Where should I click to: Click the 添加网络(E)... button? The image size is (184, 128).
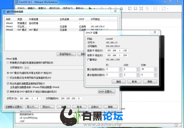tap(66, 54)
